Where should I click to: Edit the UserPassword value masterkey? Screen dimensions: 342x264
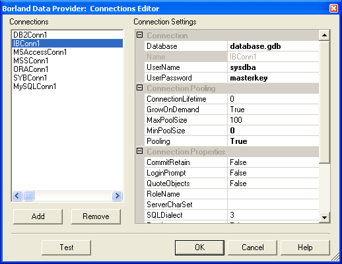tap(273, 78)
